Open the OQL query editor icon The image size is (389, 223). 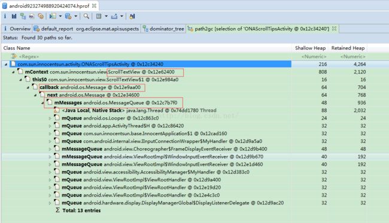click(32, 16)
